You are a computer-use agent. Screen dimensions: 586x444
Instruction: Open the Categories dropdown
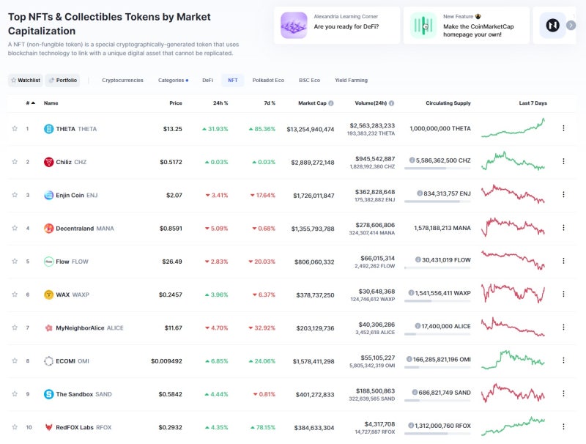click(x=173, y=81)
